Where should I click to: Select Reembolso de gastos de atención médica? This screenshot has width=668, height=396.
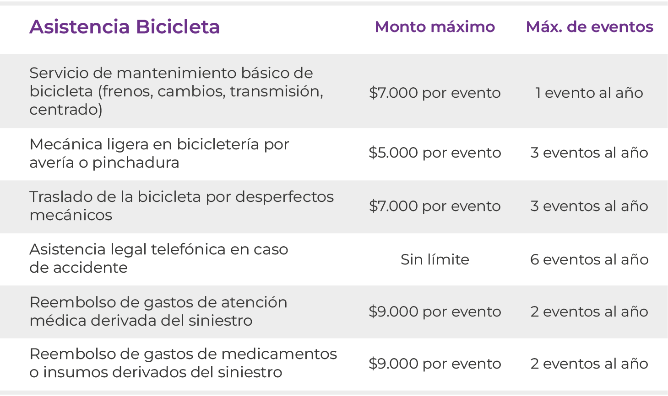pyautogui.click(x=158, y=311)
